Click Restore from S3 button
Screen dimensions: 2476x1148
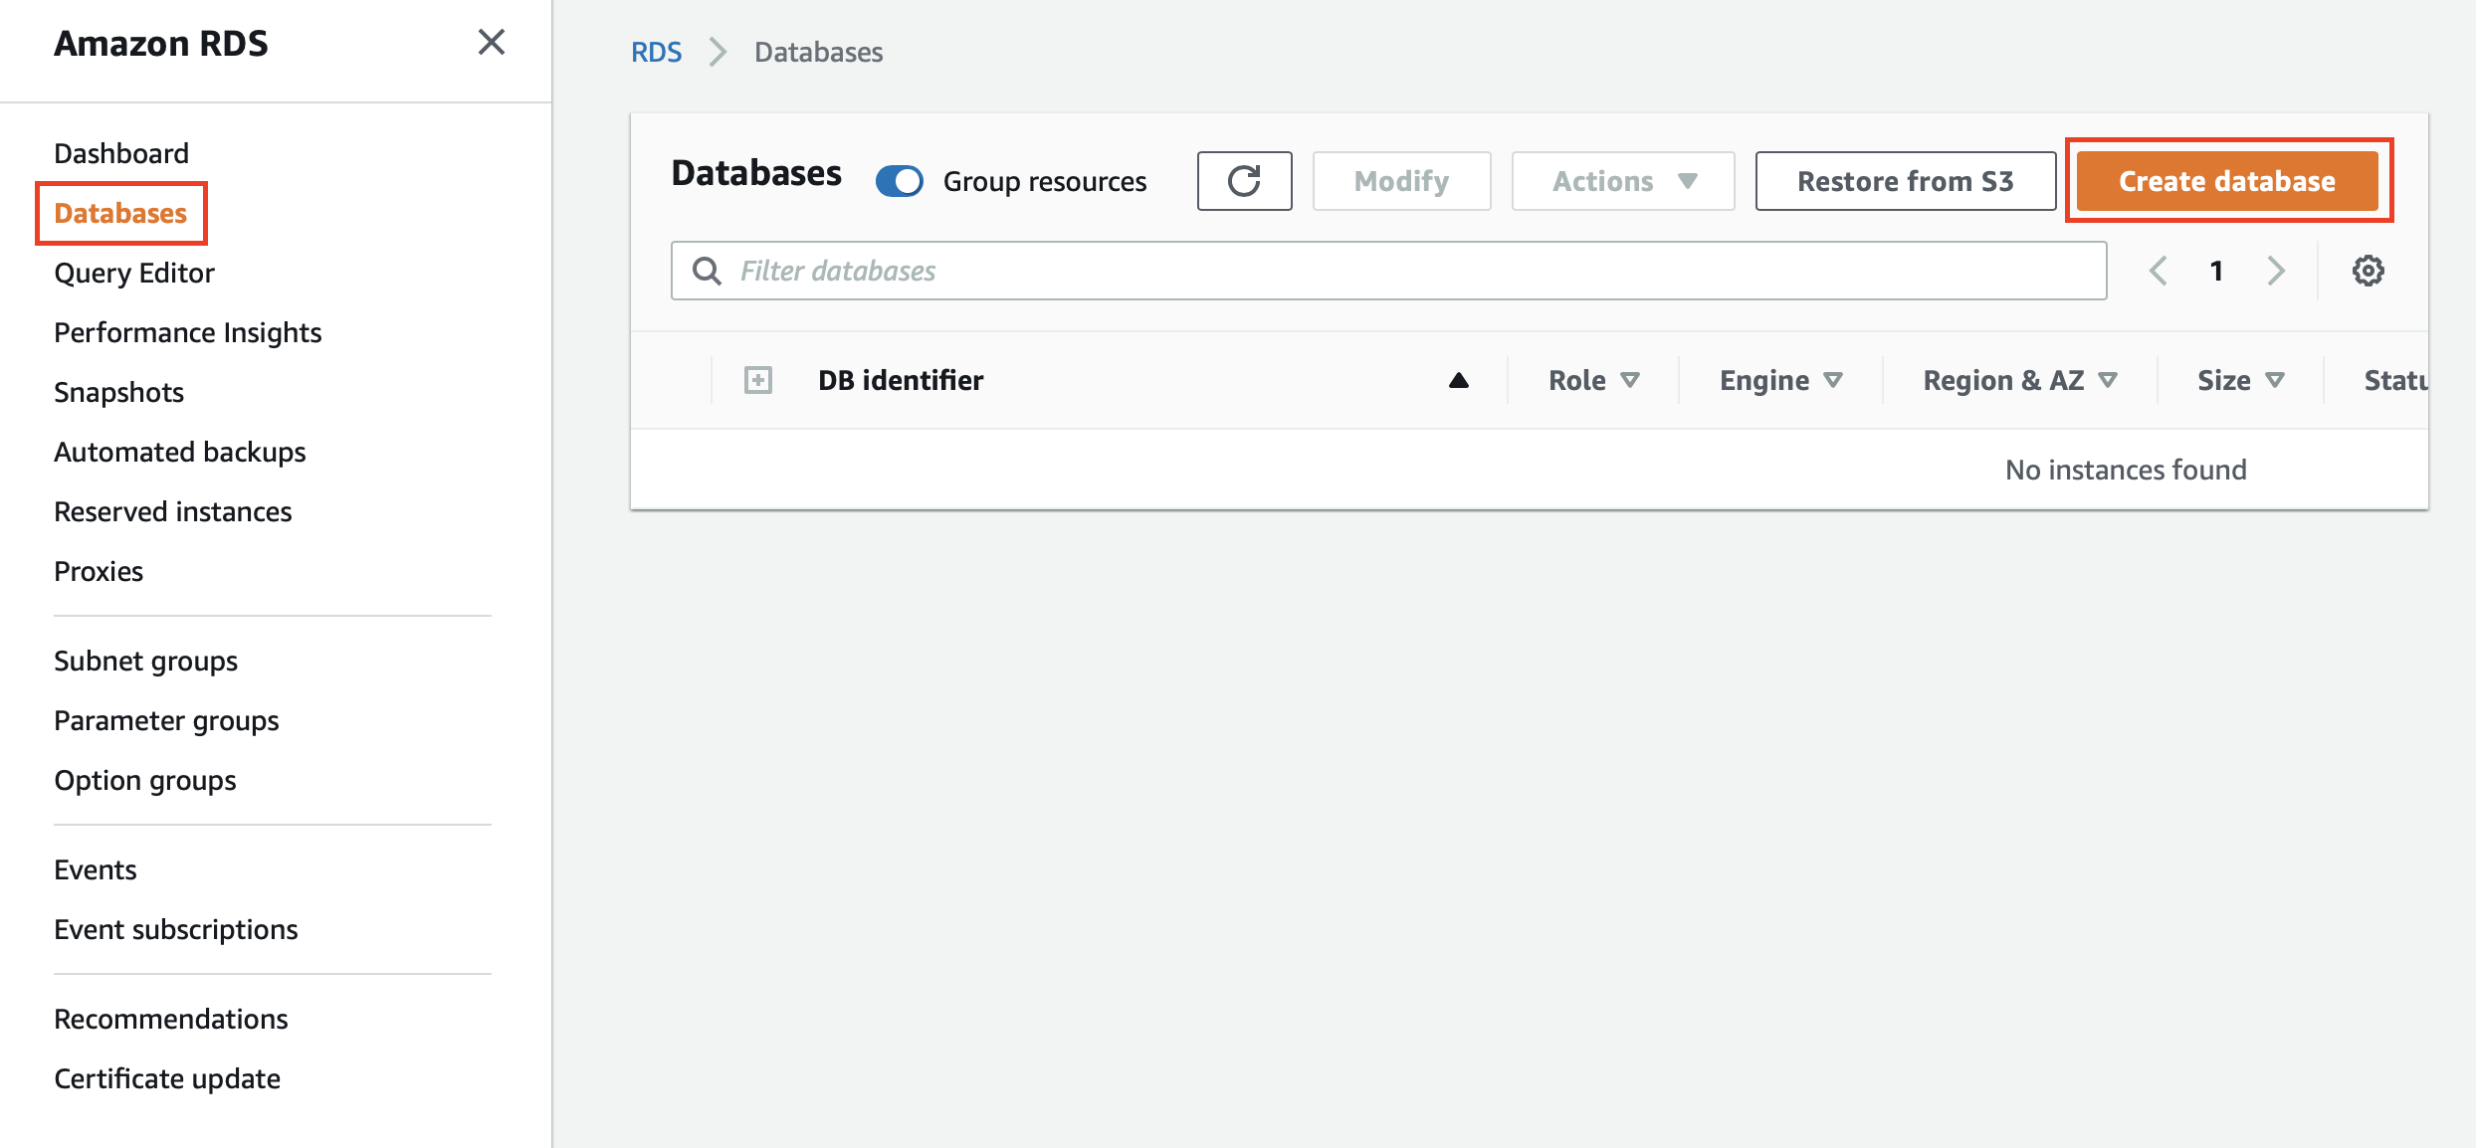1905,181
